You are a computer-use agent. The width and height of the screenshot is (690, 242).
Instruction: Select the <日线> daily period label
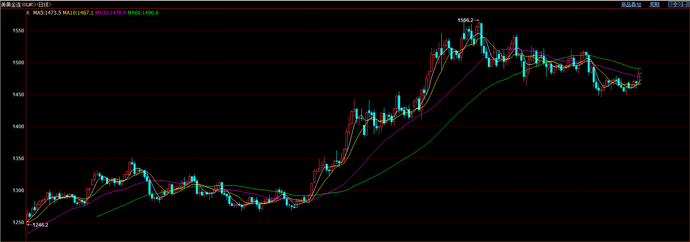pos(44,5)
